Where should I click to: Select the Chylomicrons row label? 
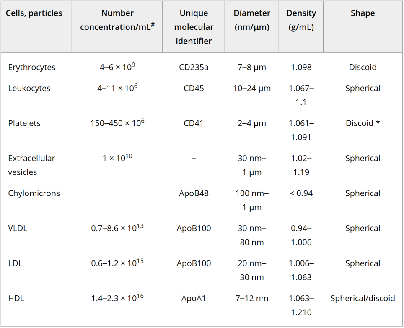34,193
